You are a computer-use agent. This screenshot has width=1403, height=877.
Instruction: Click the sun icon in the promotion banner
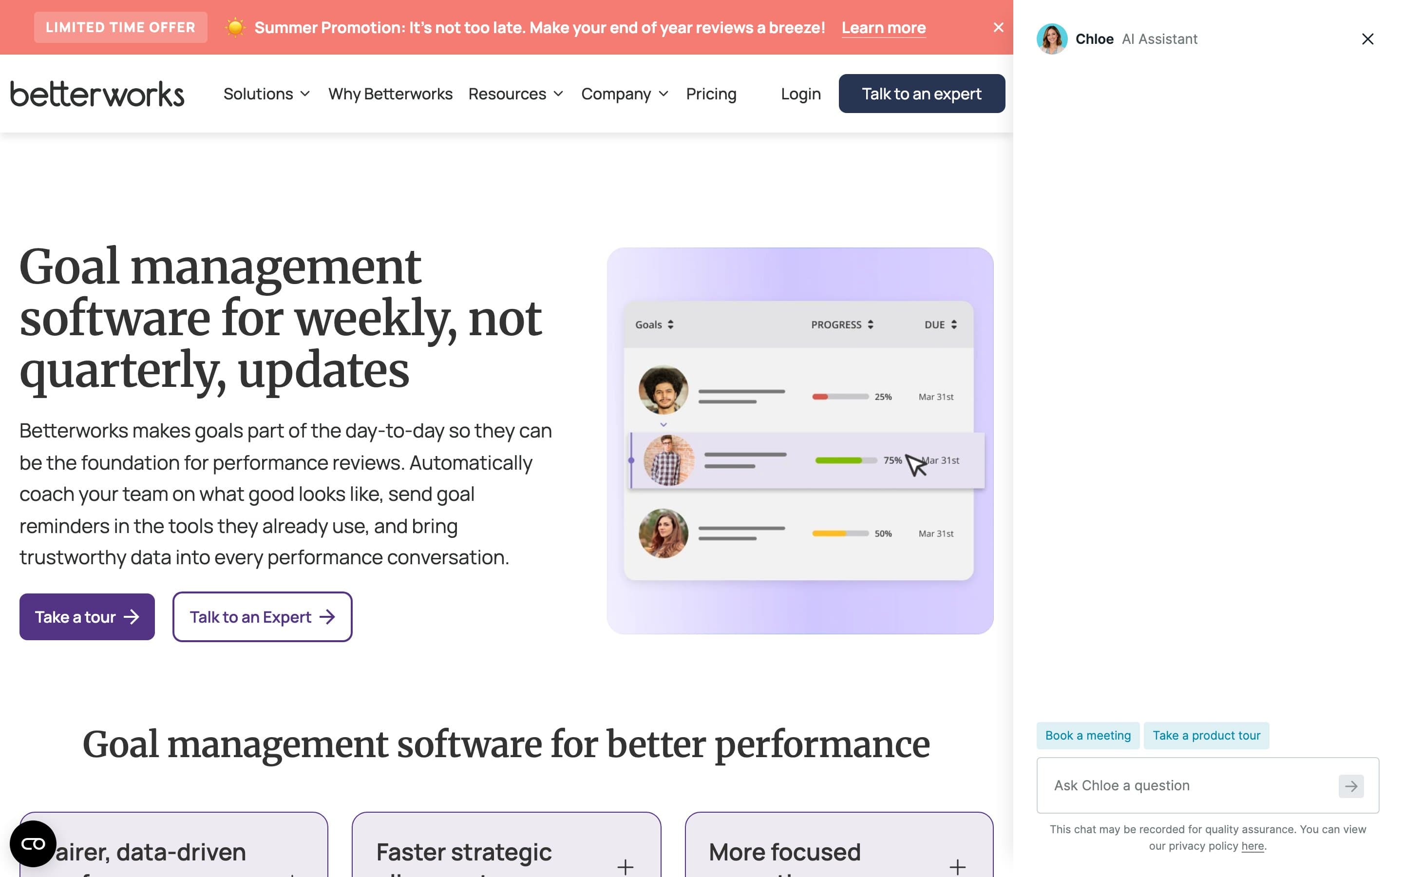point(235,27)
